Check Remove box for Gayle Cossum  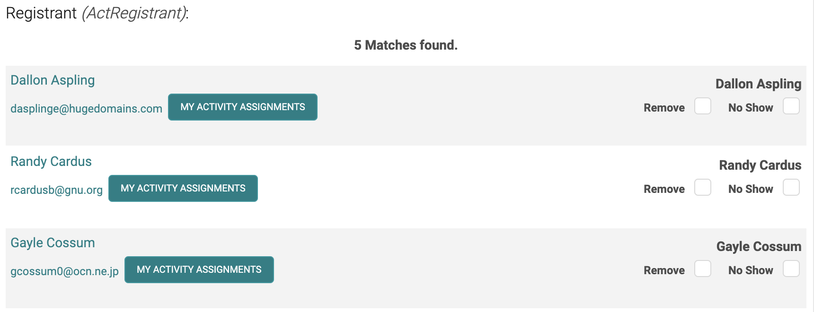[702, 269]
